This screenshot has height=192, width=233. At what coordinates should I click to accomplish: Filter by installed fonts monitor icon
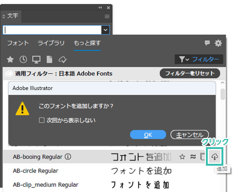click(x=36, y=59)
